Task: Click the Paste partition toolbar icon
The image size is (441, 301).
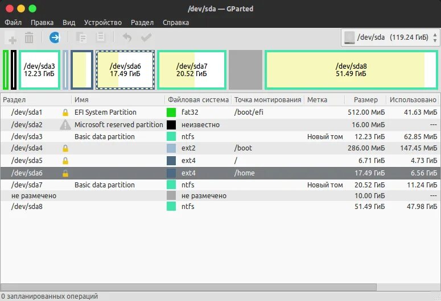Action: 100,37
